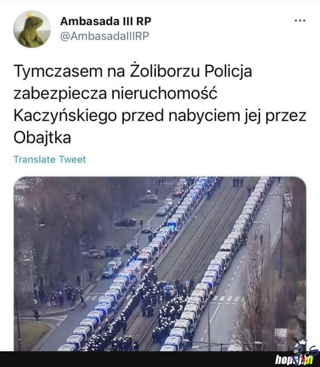Click the pedestrian crossing sign in the photo
The width and height of the screenshot is (320, 367).
coord(187,283)
